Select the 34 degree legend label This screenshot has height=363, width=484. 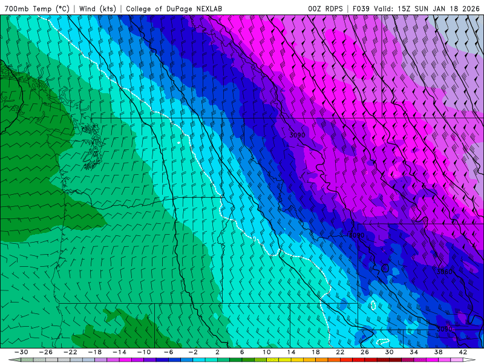tap(414, 352)
